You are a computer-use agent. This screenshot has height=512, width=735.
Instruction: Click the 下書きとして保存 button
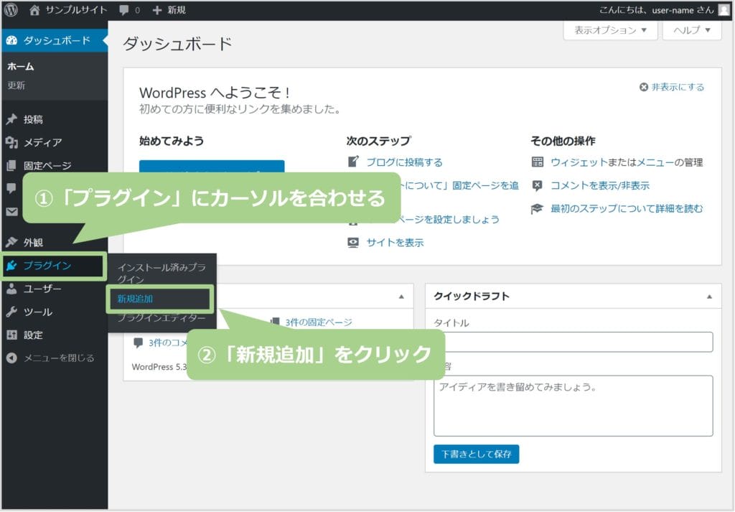pyautogui.click(x=477, y=454)
